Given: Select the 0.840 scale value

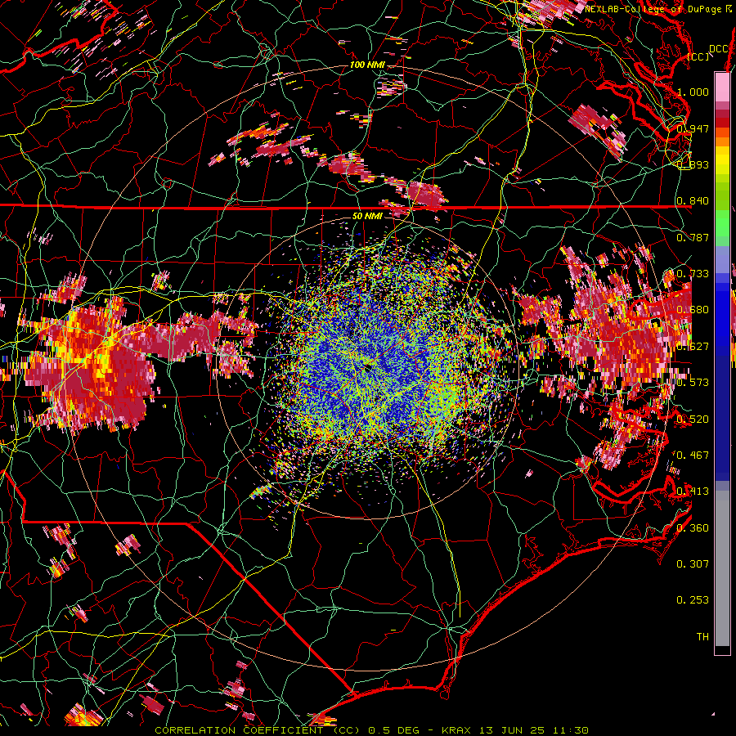Looking at the screenshot, I should point(693,200).
